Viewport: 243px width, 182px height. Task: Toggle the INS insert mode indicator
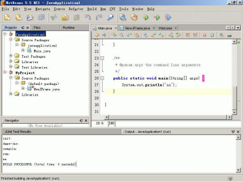(112, 123)
